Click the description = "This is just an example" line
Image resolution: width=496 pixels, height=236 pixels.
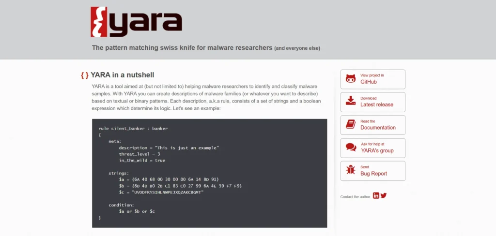[169, 147]
